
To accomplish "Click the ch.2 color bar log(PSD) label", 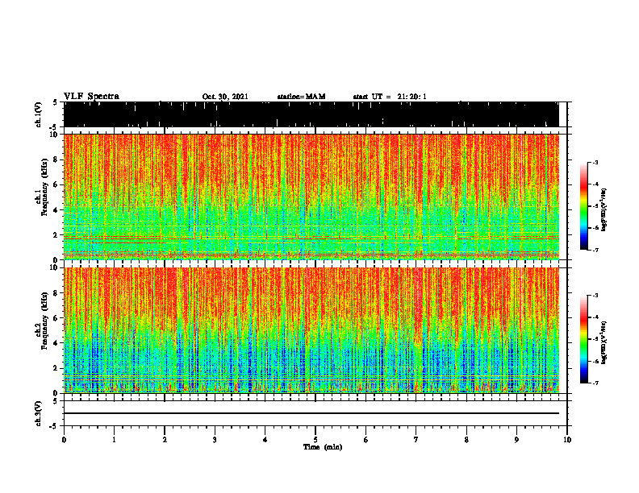I will [x=603, y=342].
